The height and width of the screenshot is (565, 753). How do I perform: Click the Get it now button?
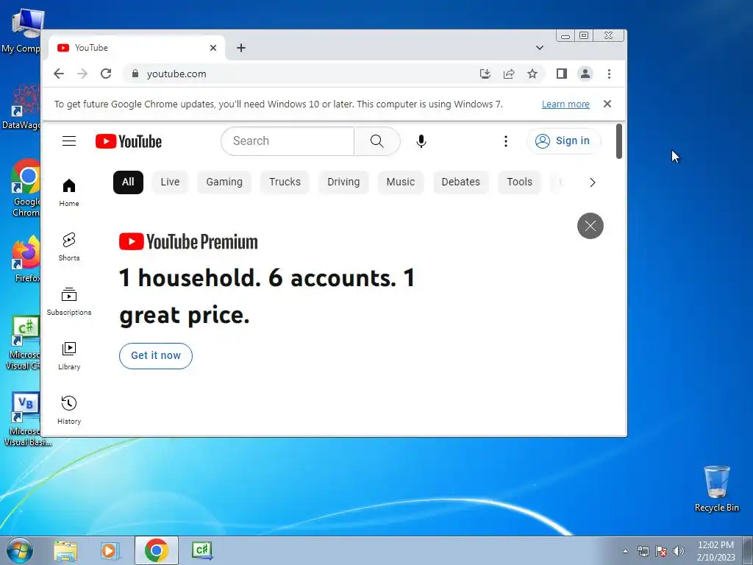(156, 355)
